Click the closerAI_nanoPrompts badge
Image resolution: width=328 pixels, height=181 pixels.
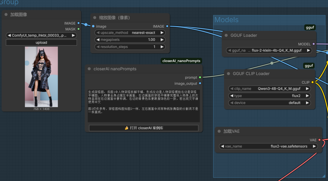point(181,61)
